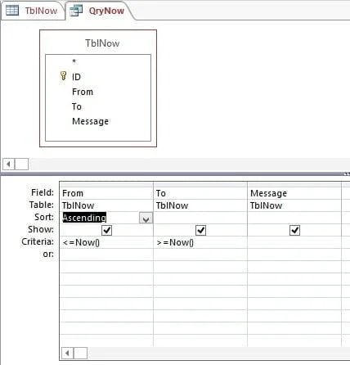Click the table icon on TblNow tab
This screenshot has width=350, height=365.
(12, 11)
